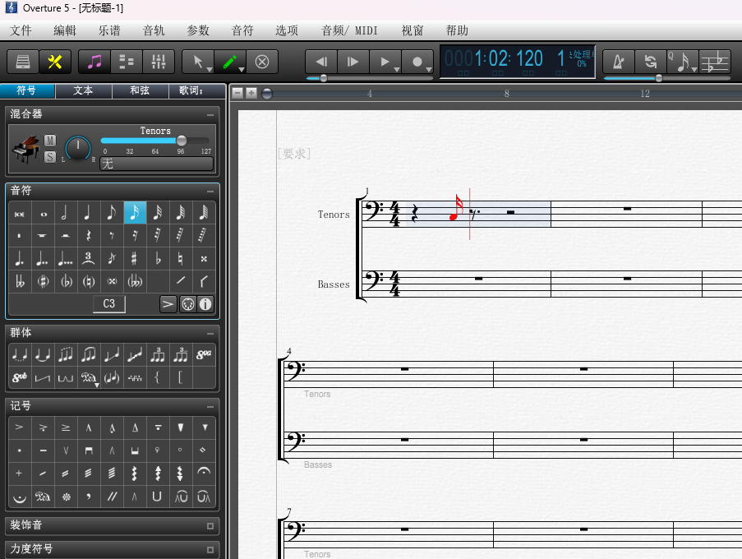Click the C3 pitch button
This screenshot has height=559, width=742.
tap(109, 303)
